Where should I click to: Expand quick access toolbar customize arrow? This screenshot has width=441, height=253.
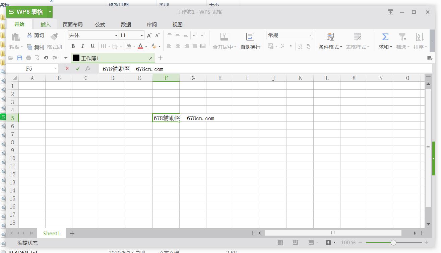click(66, 58)
